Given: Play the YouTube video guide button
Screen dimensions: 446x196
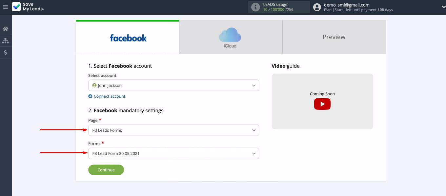Looking at the screenshot, I should (322, 104).
